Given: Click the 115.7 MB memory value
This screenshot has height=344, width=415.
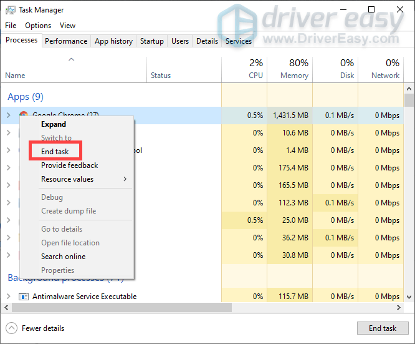Looking at the screenshot, I should coord(293,297).
